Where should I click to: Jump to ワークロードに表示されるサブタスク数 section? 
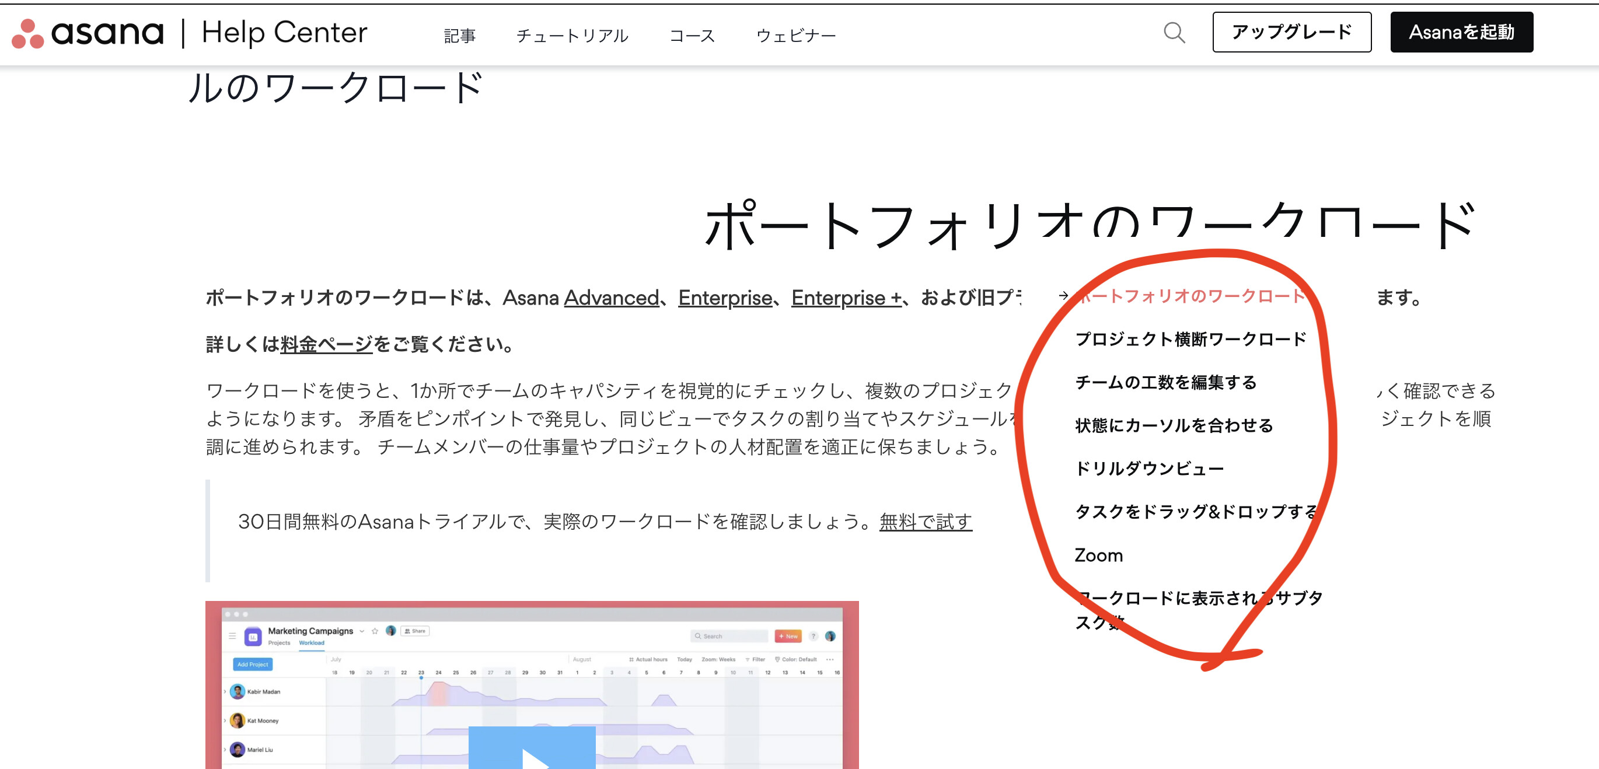1199,610
